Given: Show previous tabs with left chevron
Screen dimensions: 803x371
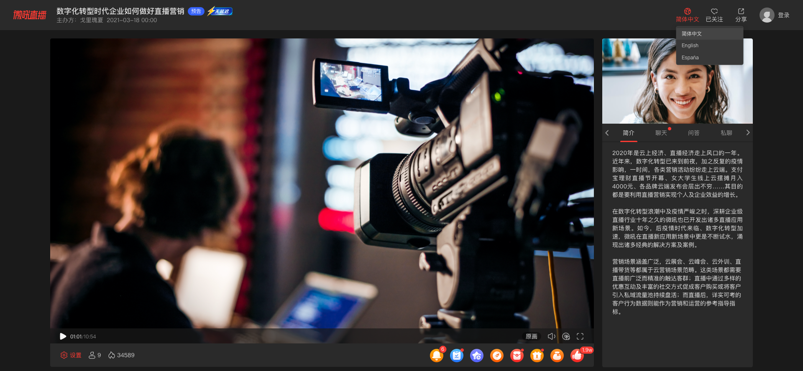Looking at the screenshot, I should click(607, 133).
